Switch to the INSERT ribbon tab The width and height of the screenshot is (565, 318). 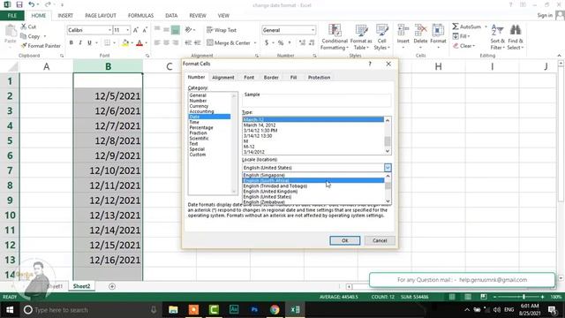click(x=65, y=16)
